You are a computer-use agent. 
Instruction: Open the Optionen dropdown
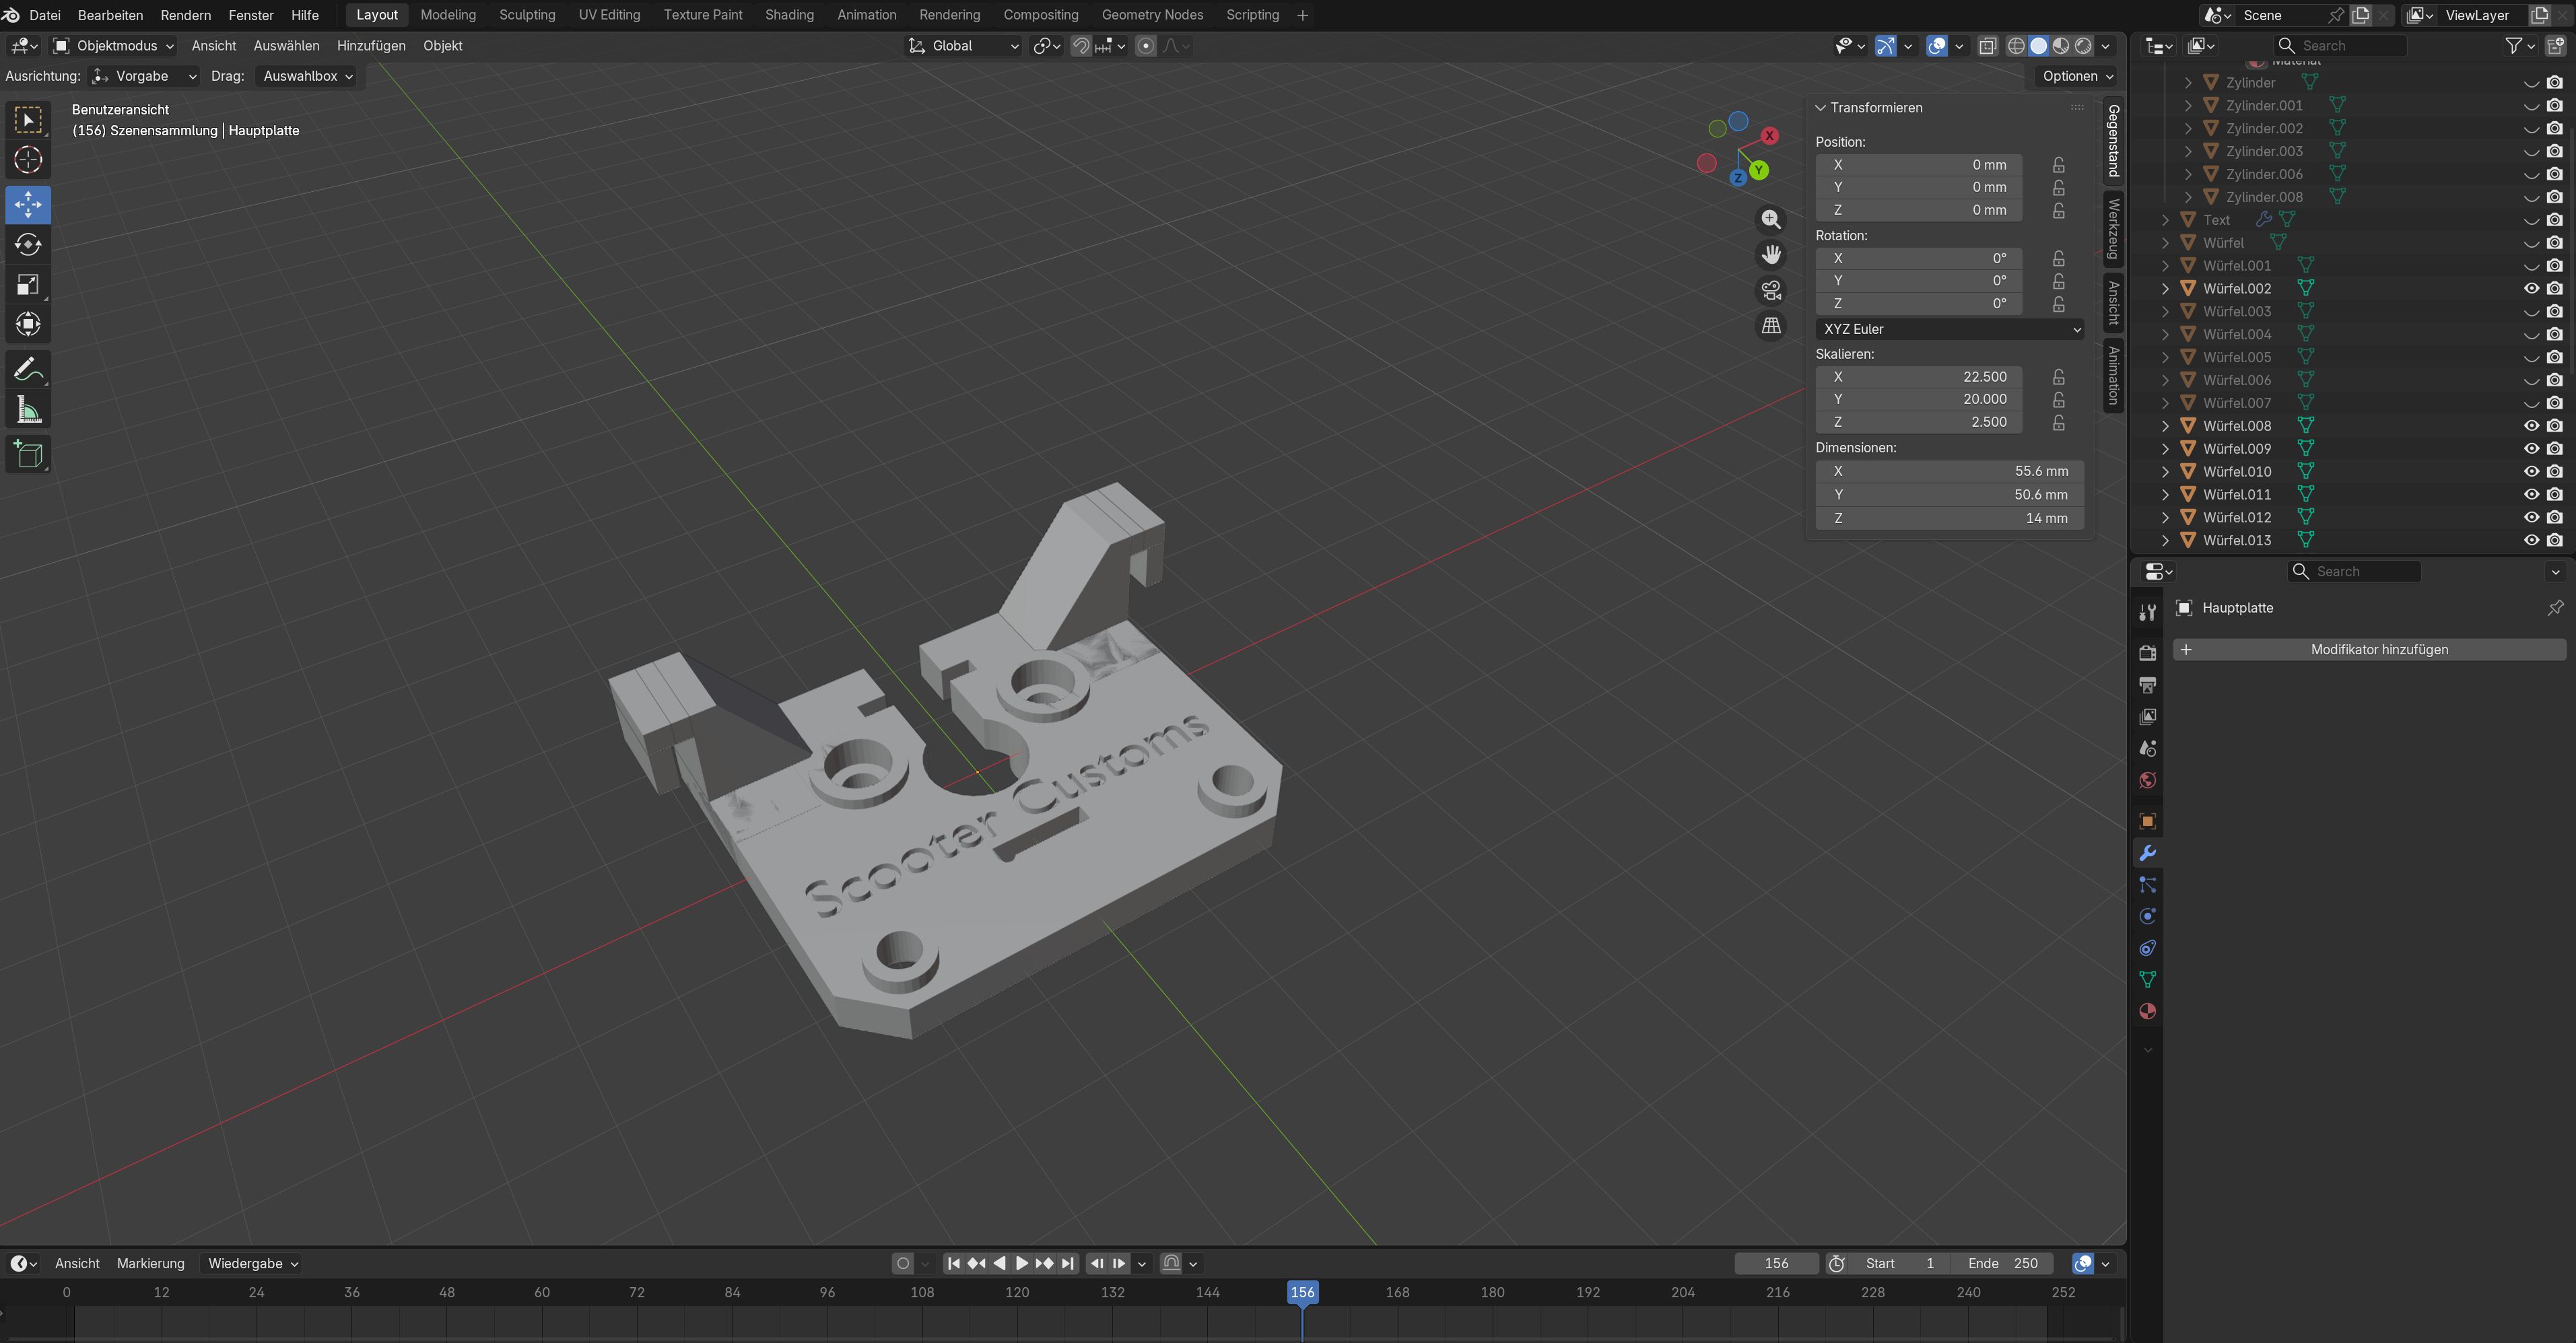coord(2078,76)
